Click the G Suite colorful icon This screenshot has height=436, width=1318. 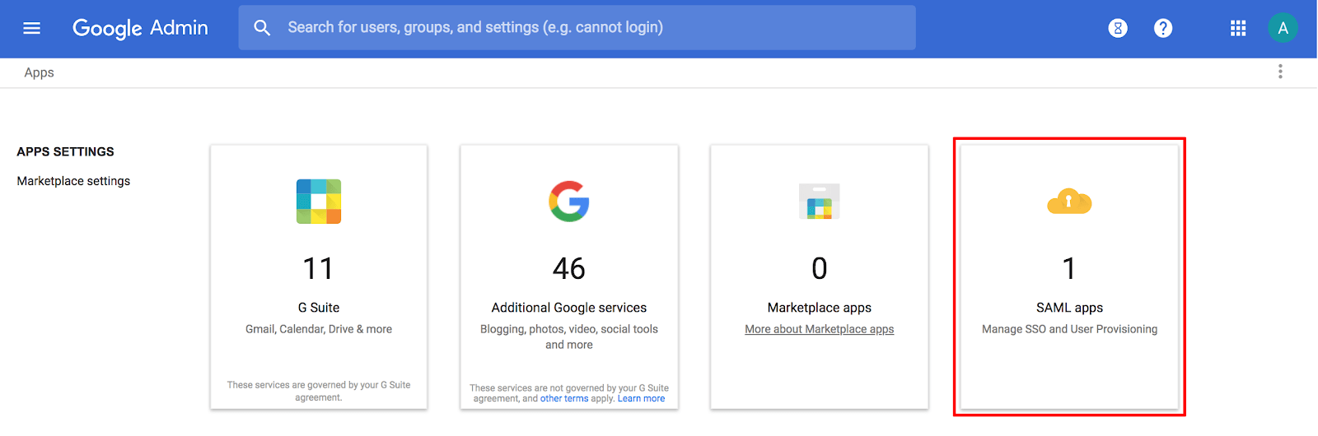tap(319, 202)
